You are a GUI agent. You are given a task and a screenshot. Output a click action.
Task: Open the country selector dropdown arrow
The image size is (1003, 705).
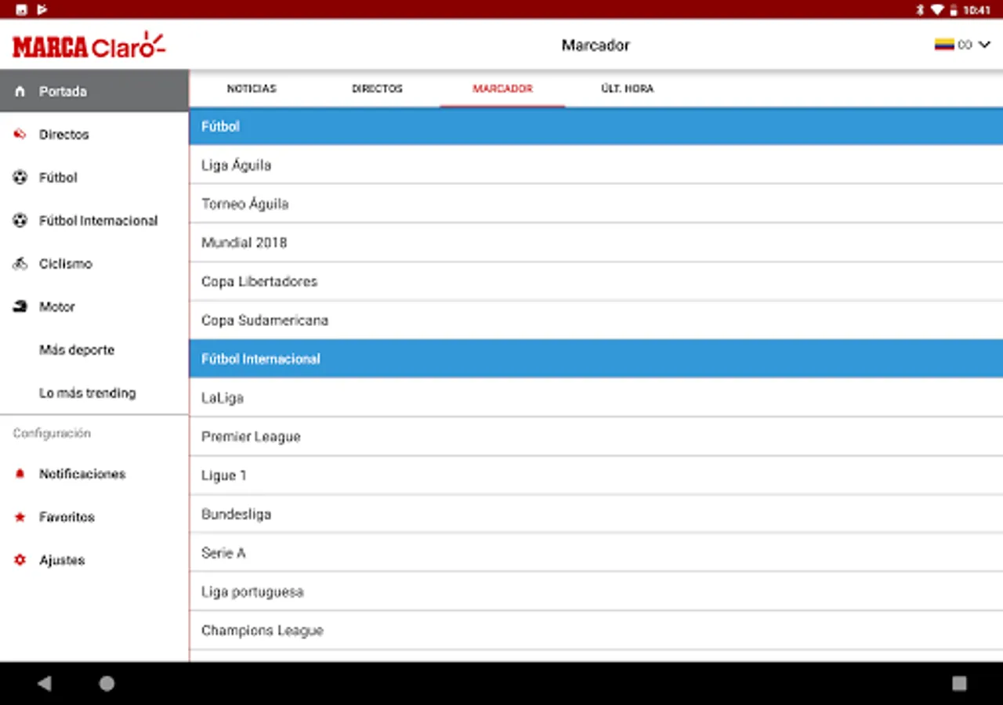tap(985, 45)
